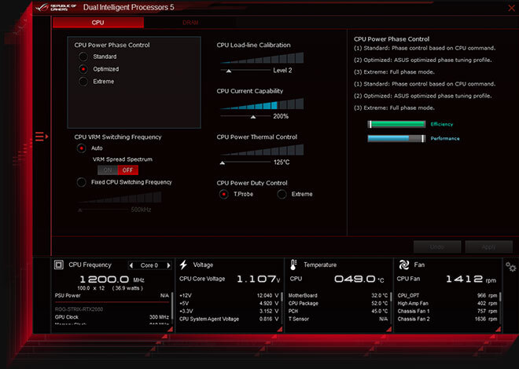Screen dimensions: 519x369
Task: Switch to the DRAM tab
Action: [x=190, y=23]
